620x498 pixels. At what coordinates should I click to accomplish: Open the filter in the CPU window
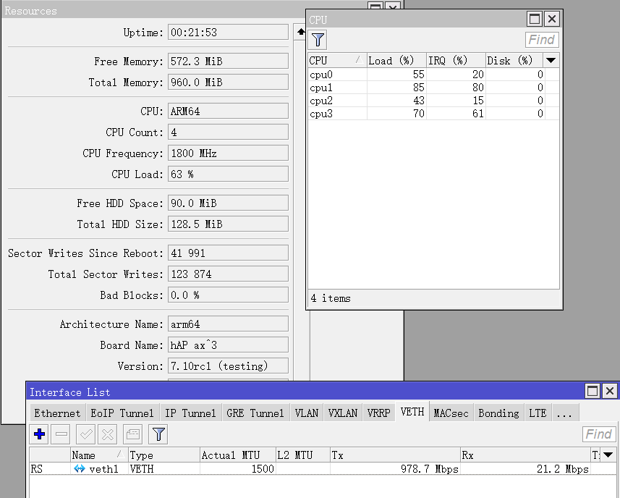coord(318,40)
